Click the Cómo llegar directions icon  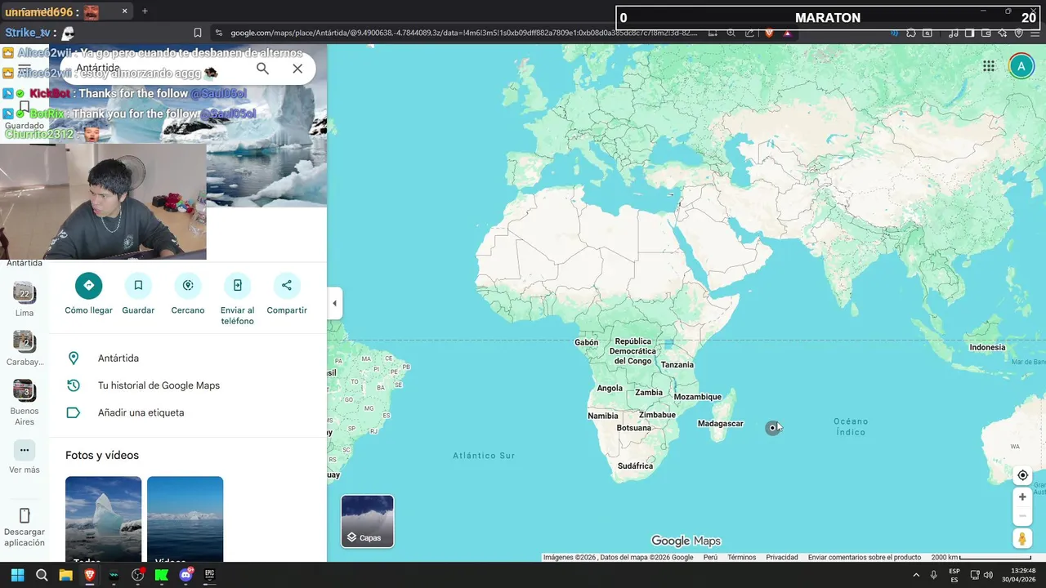click(x=88, y=285)
